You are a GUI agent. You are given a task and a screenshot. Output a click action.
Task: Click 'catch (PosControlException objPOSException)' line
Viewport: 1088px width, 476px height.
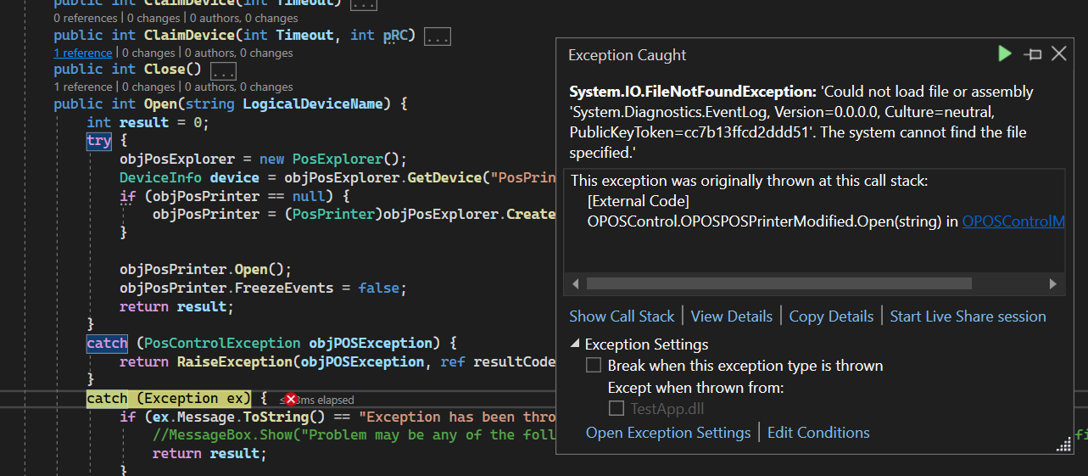tap(271, 343)
